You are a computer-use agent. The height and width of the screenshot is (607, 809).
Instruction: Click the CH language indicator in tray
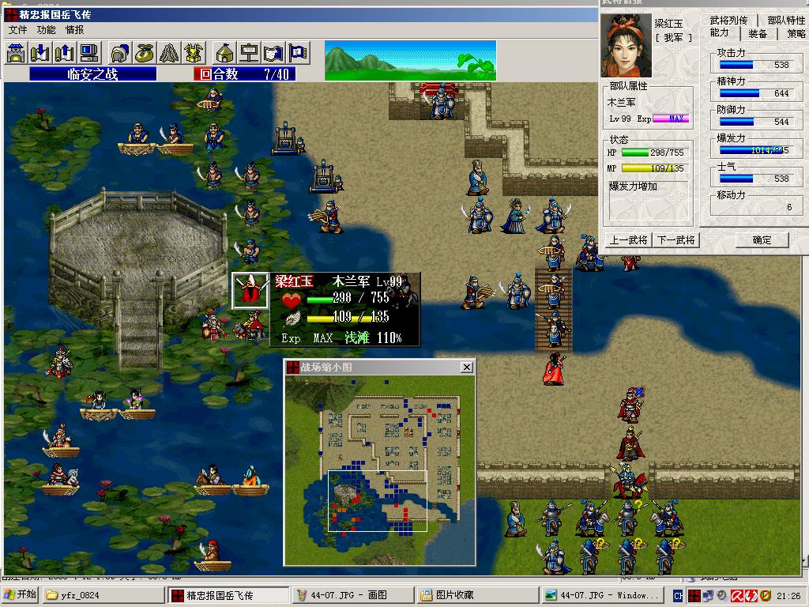click(678, 596)
